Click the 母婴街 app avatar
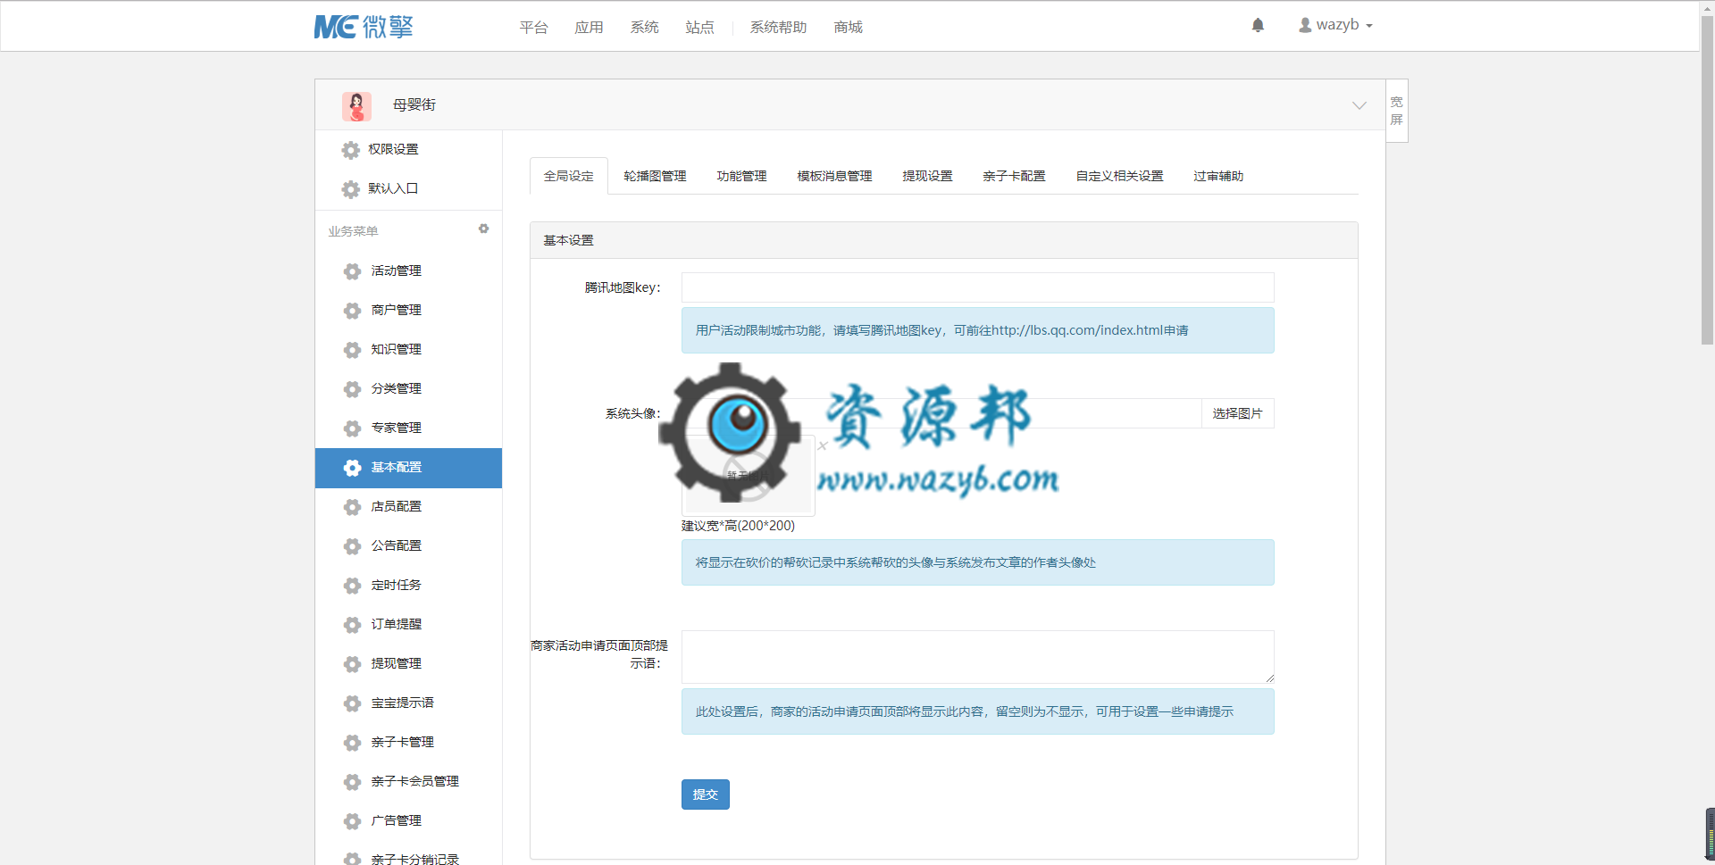 tap(356, 105)
